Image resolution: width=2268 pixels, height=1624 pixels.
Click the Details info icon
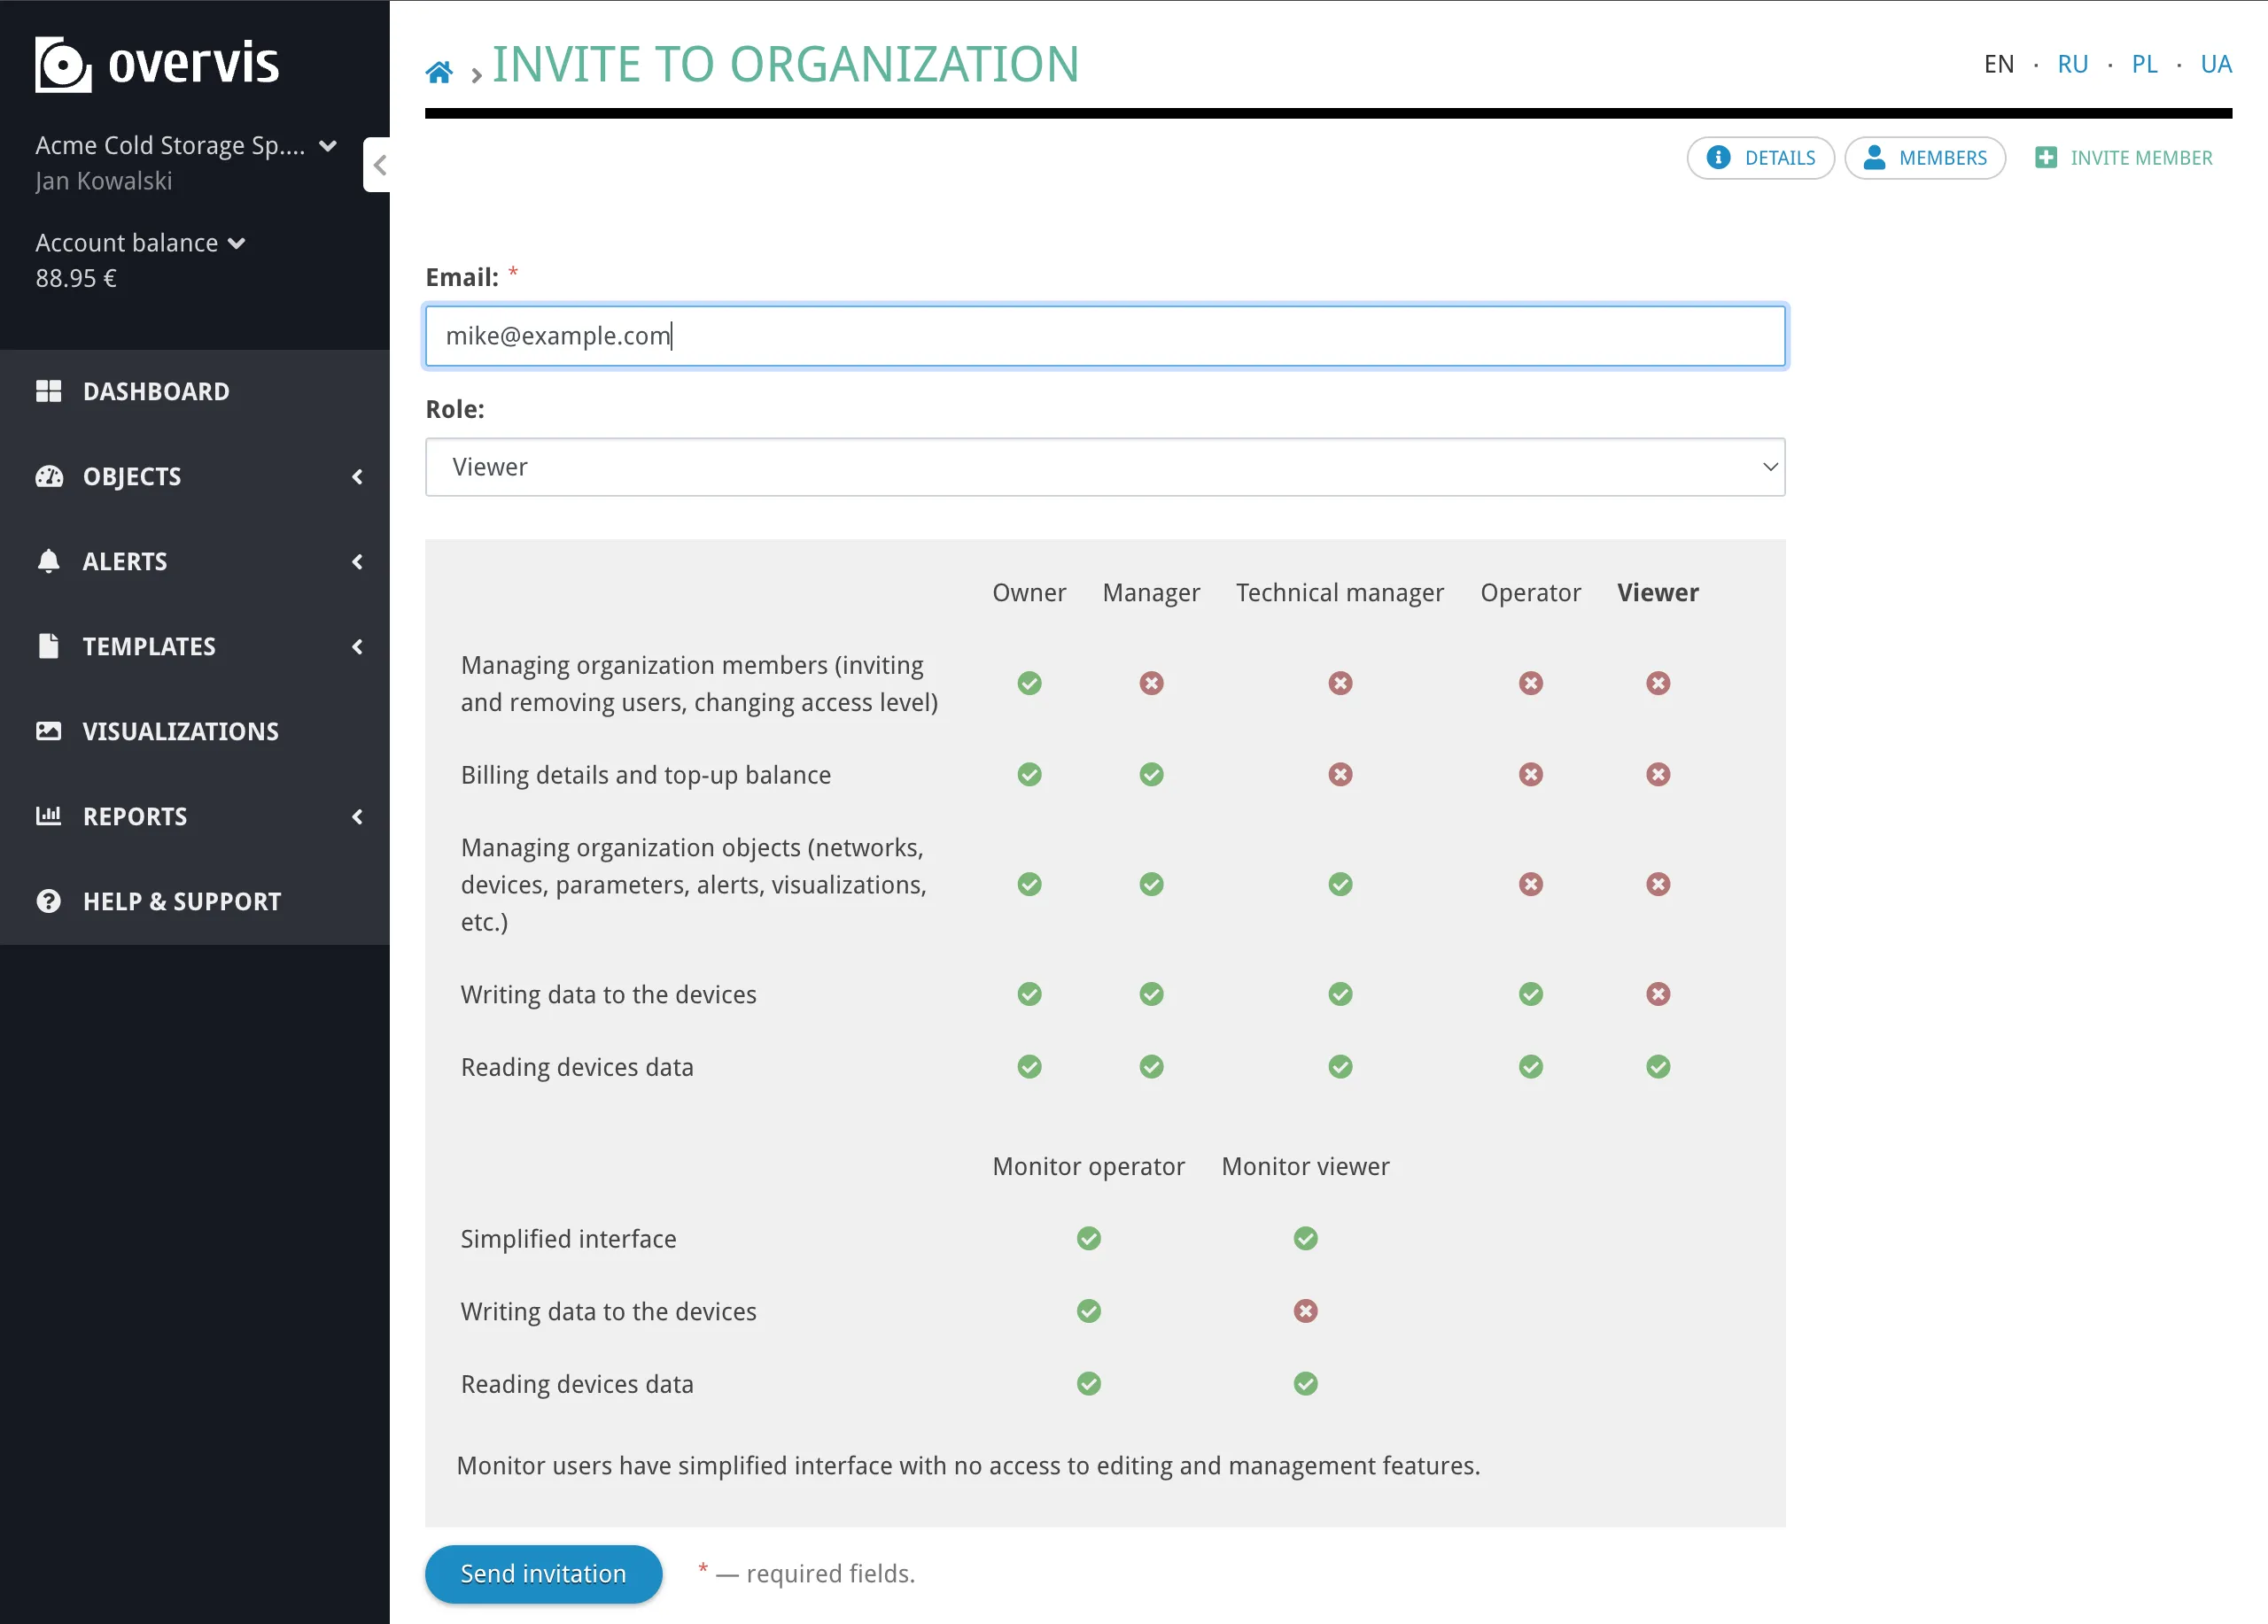[x=1718, y=157]
